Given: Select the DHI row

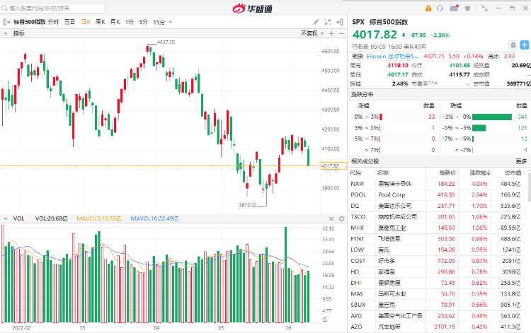Looking at the screenshot, I should click(437, 283).
